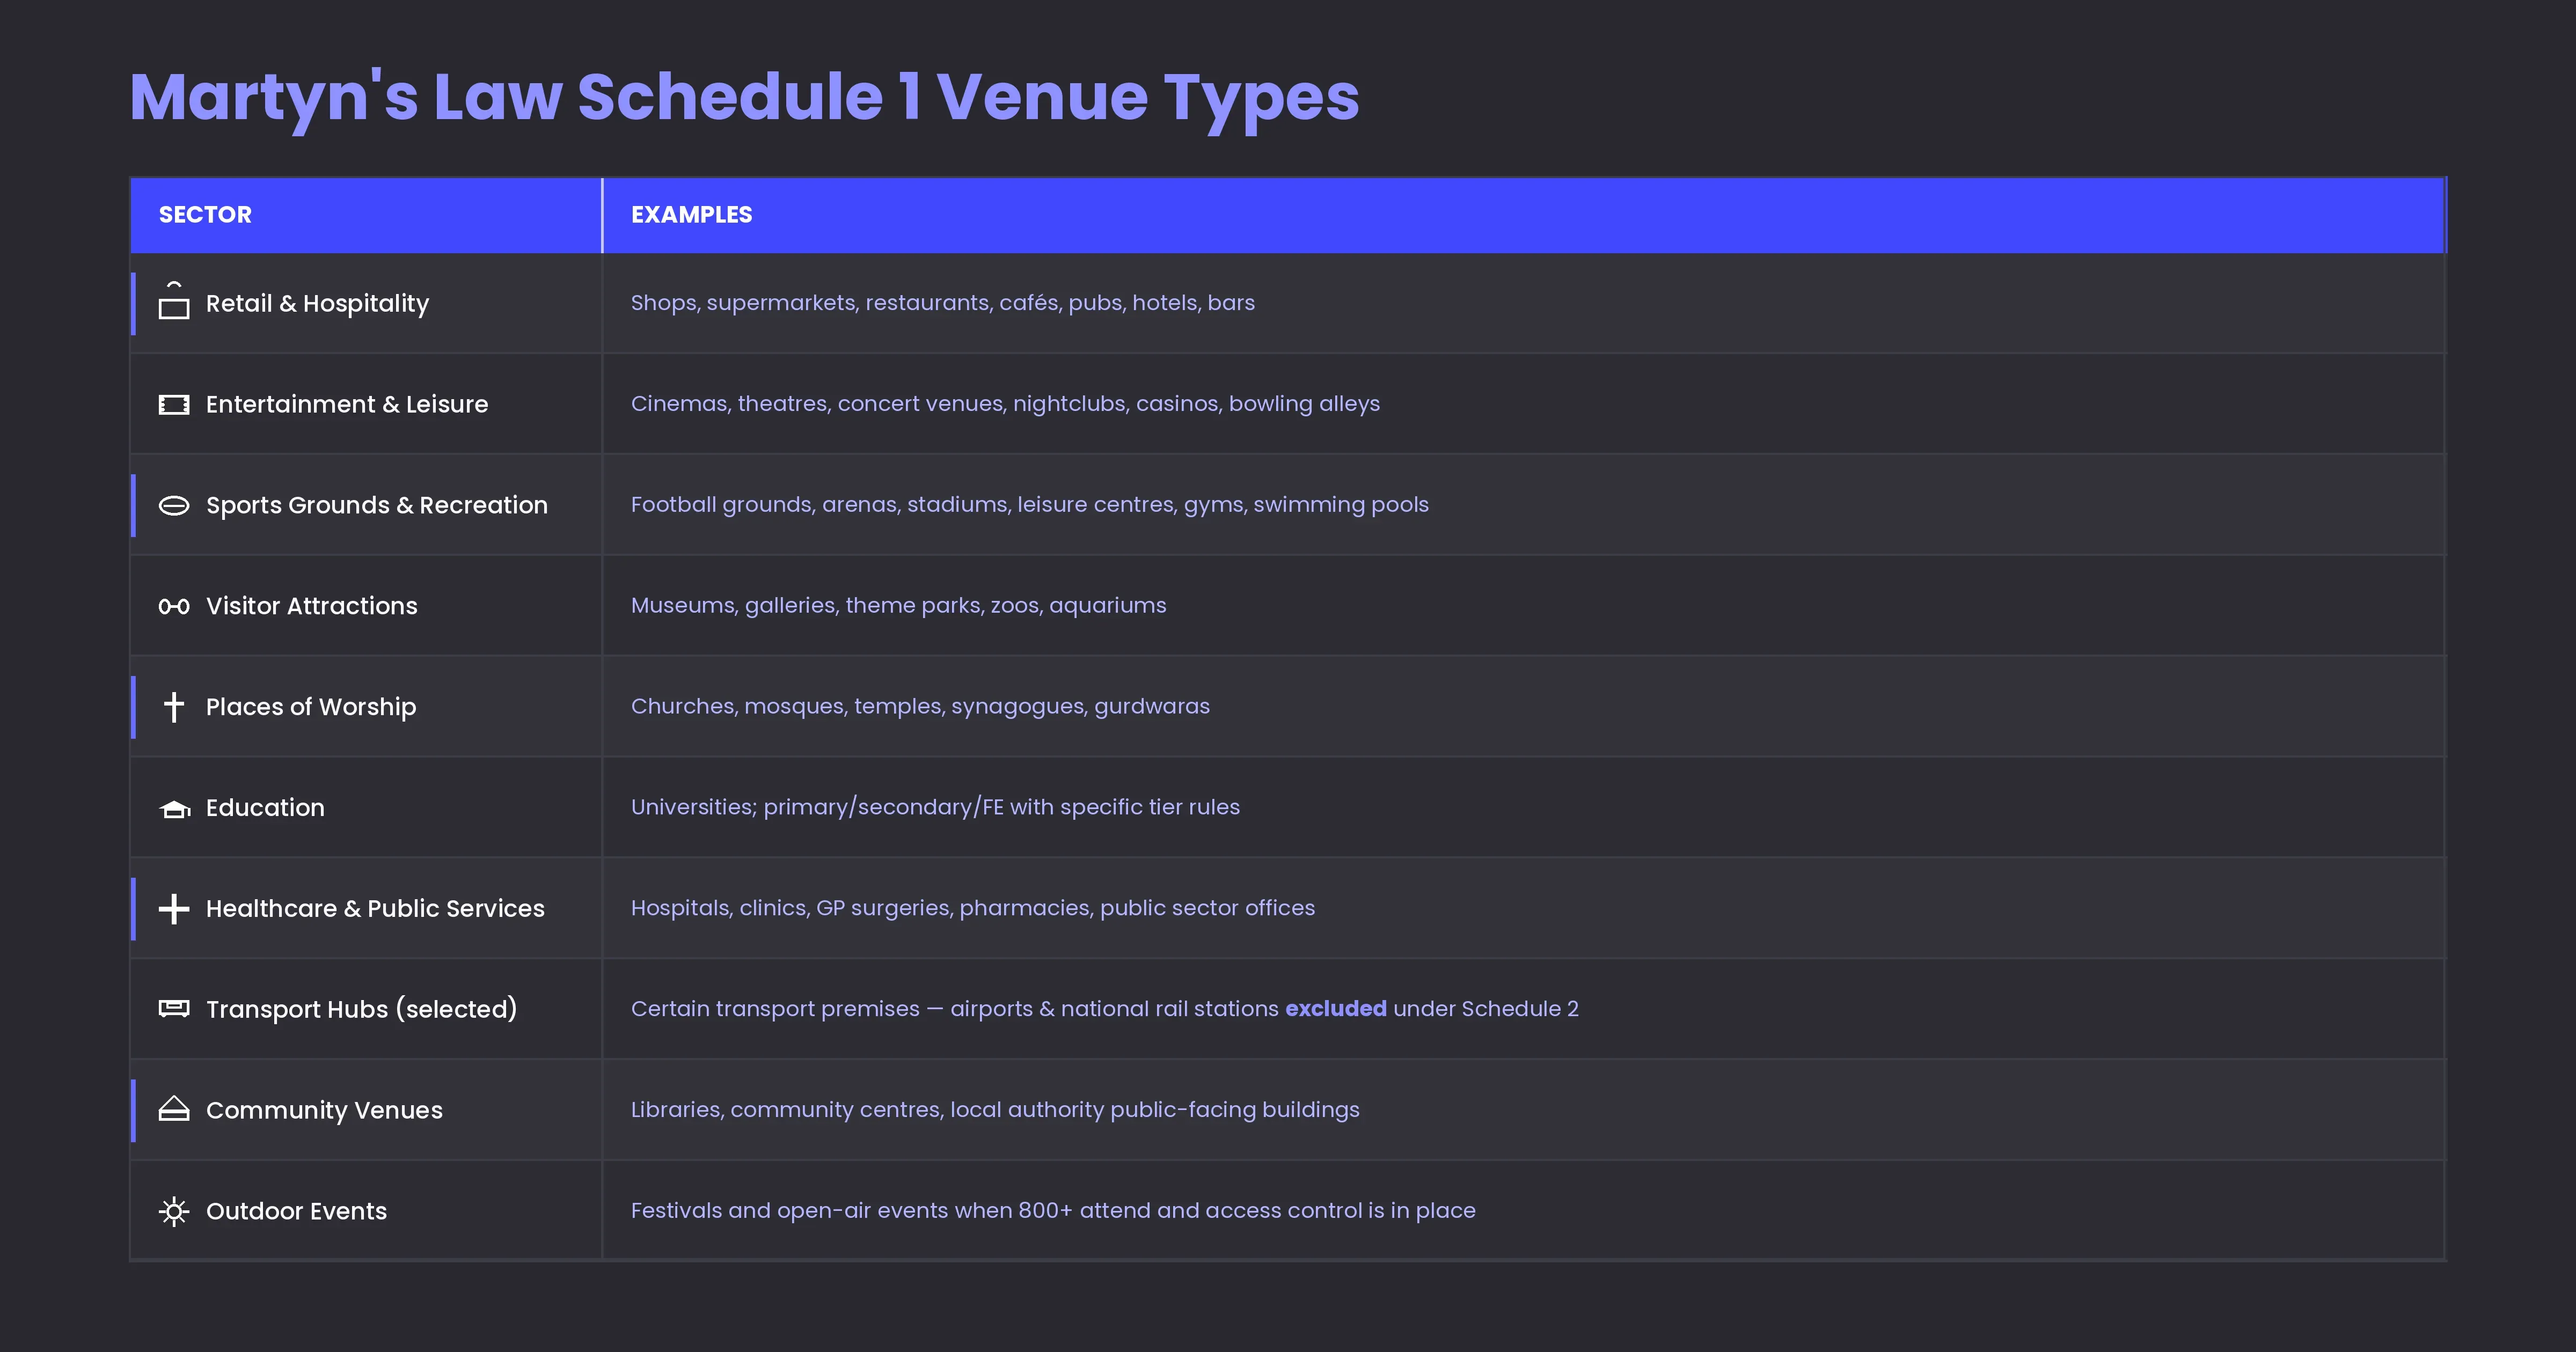Select the Healthcare & Public Services label
This screenshot has width=2576, height=1352.
(x=375, y=908)
